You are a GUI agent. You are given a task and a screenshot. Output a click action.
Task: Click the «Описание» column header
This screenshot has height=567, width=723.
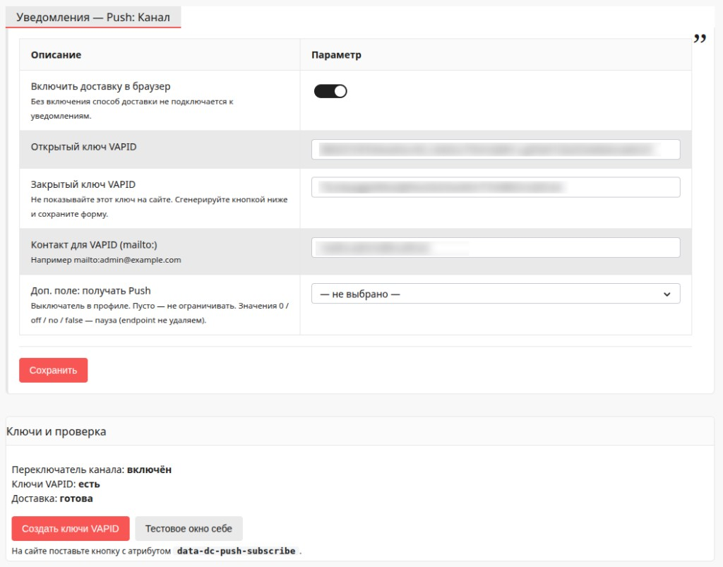[56, 55]
